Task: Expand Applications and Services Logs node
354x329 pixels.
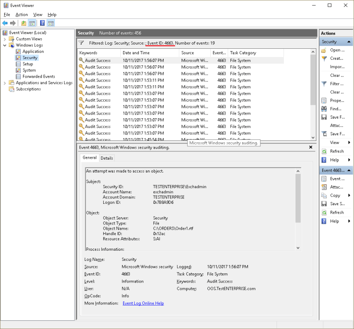Action: click(5, 83)
